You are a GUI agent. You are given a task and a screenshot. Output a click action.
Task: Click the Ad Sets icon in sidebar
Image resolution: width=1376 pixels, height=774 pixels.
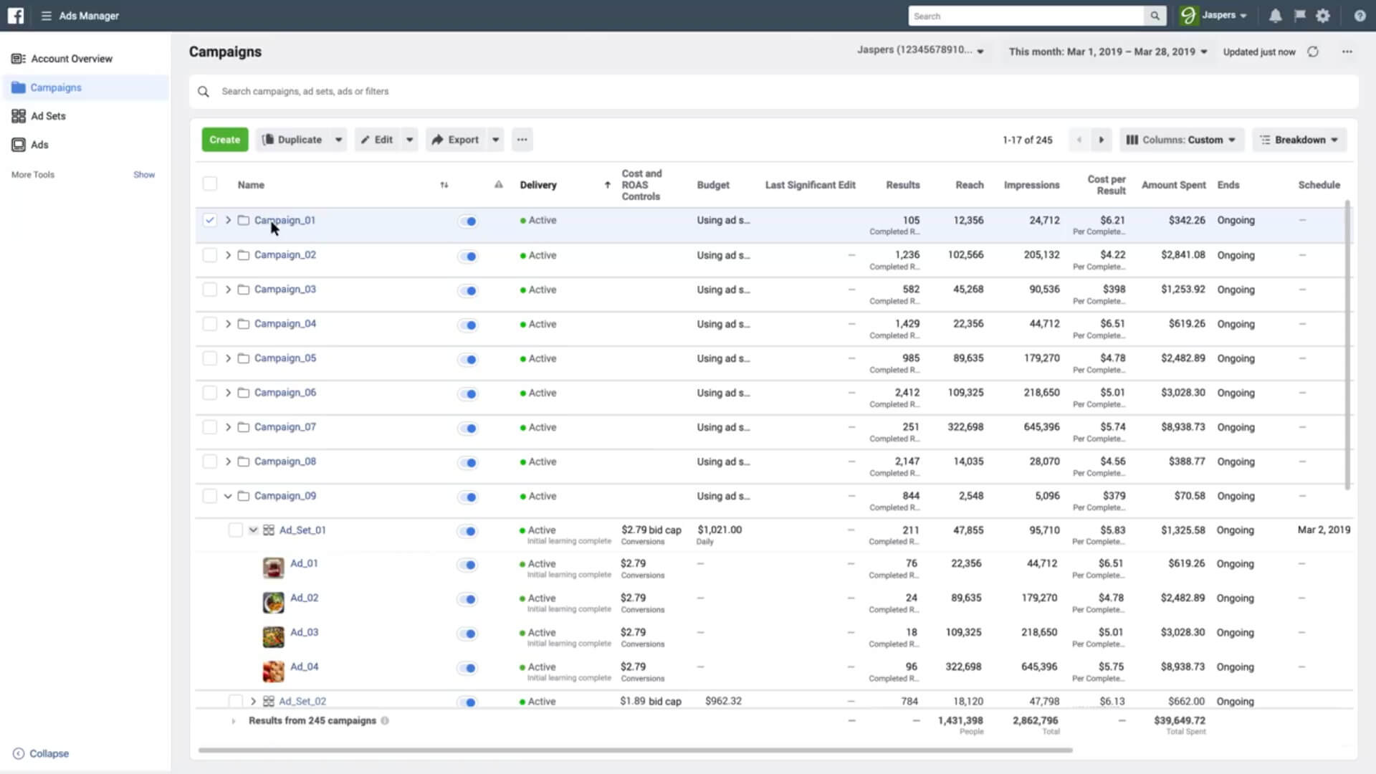coord(19,115)
